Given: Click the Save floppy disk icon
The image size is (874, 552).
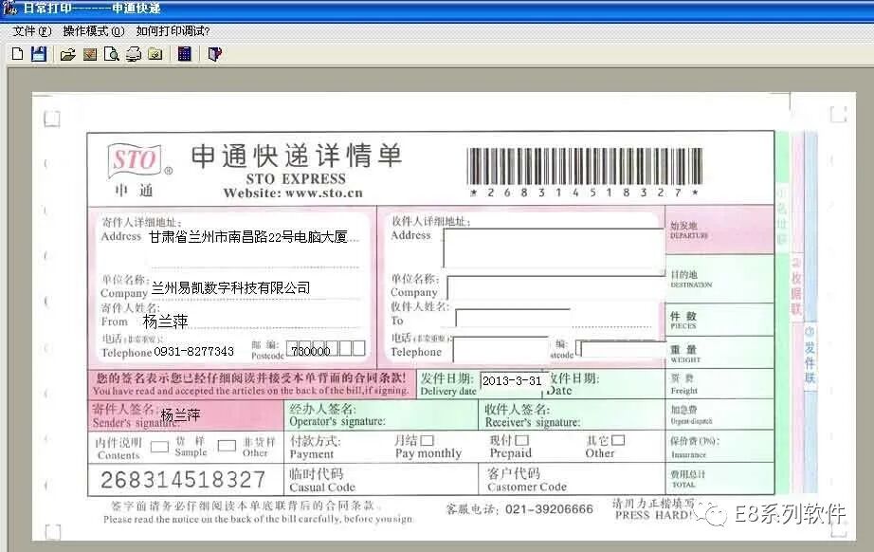Looking at the screenshot, I should (39, 54).
